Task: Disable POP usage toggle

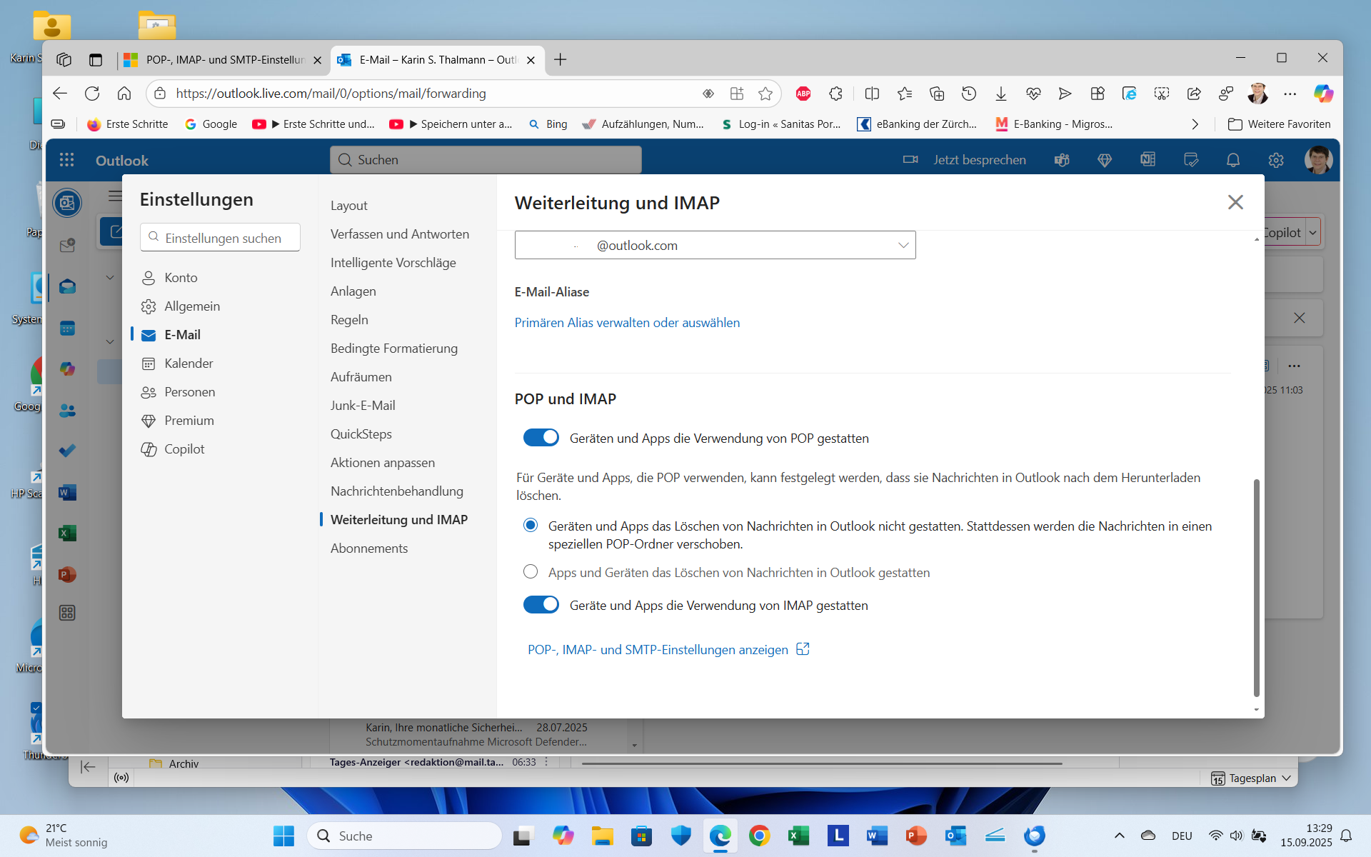Action: pos(541,438)
